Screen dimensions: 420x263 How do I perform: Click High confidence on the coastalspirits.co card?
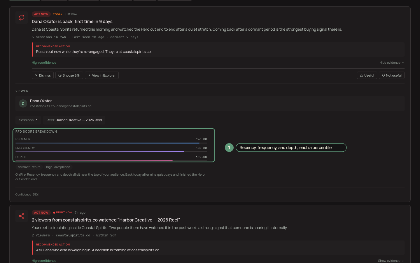point(44,261)
